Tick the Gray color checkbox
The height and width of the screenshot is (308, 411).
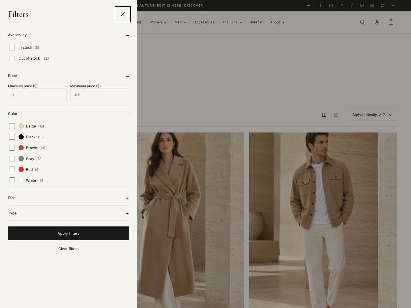click(12, 159)
